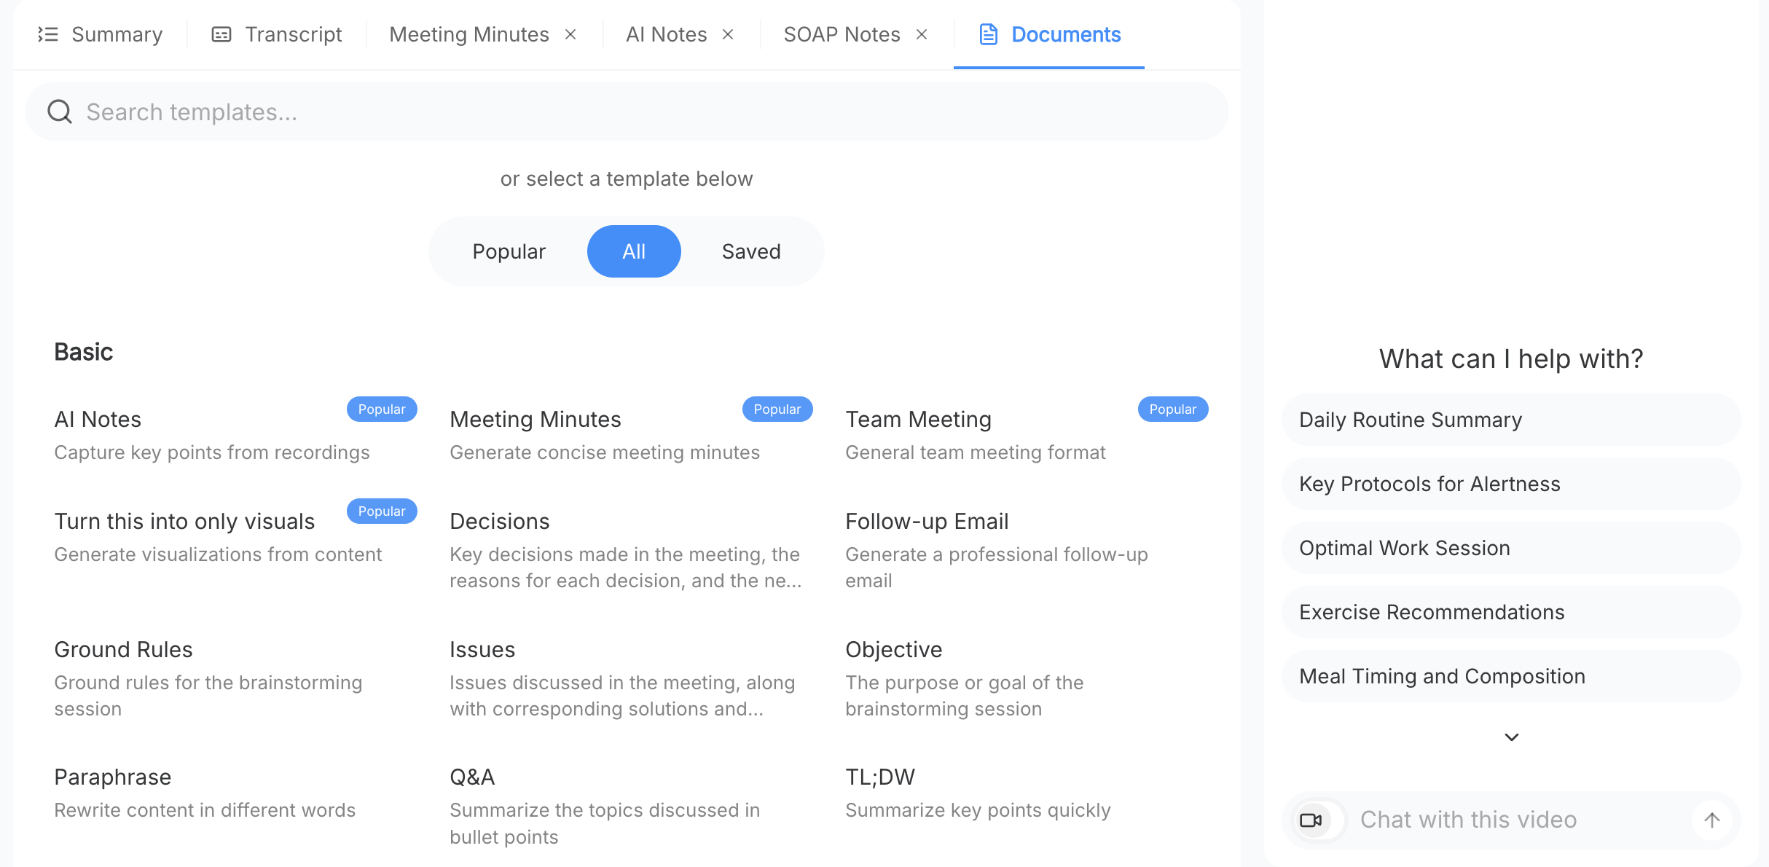
Task: Close the SOAP Notes tab
Action: click(922, 34)
